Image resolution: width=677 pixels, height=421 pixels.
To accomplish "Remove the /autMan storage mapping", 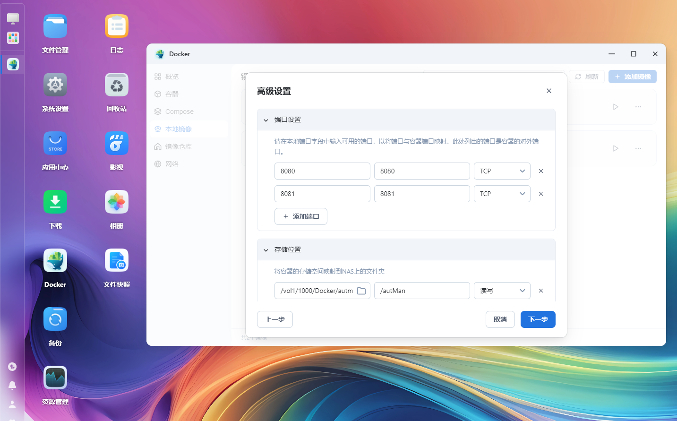I will coord(541,291).
